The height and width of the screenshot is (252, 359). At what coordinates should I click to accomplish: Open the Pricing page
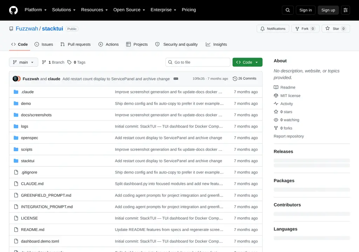(x=189, y=10)
